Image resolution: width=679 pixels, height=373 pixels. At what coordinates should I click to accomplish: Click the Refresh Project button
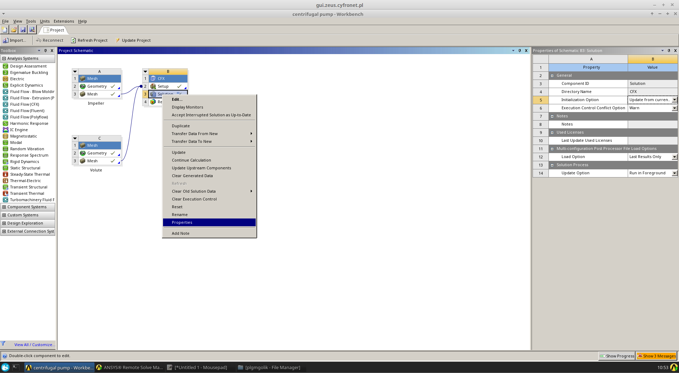tap(89, 40)
